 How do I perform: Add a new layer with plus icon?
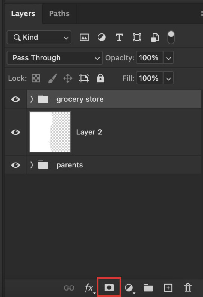(x=168, y=288)
